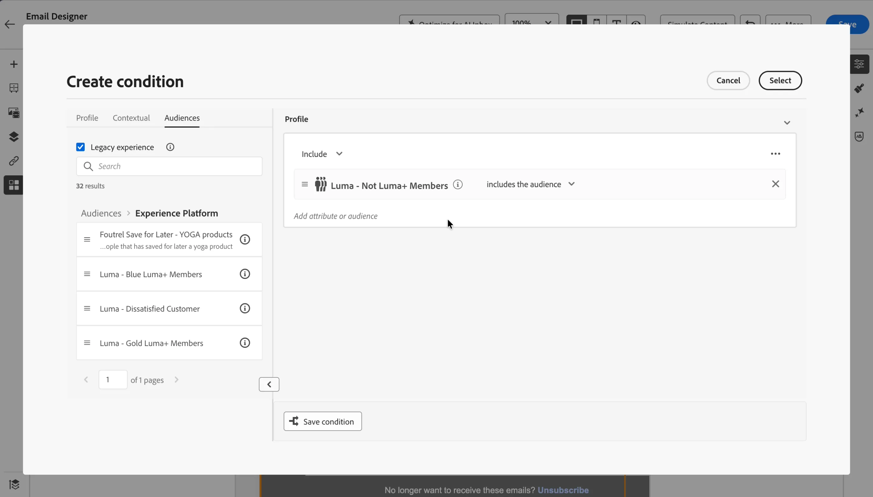Switch to the Profile tab

(87, 118)
